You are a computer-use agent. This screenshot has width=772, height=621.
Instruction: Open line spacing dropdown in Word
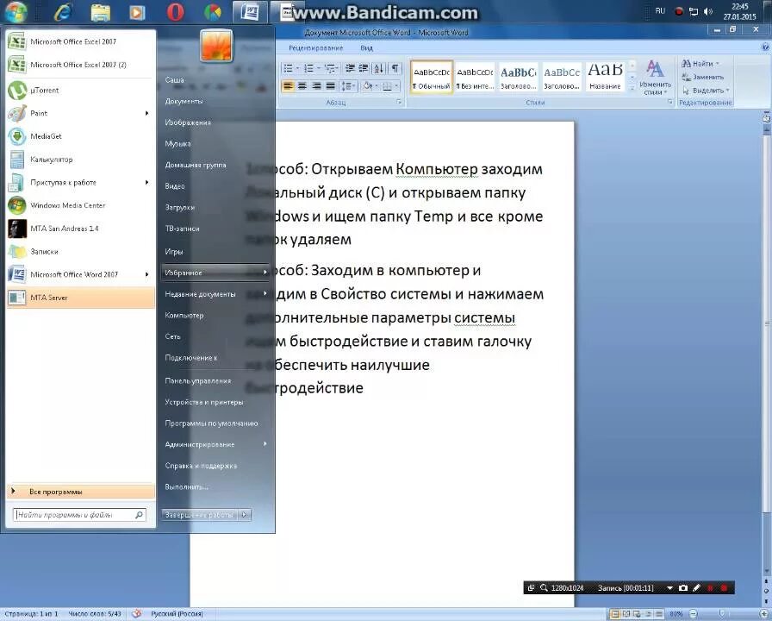click(x=348, y=86)
